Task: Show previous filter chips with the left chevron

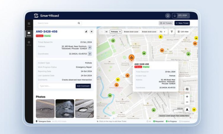Action: point(102,32)
